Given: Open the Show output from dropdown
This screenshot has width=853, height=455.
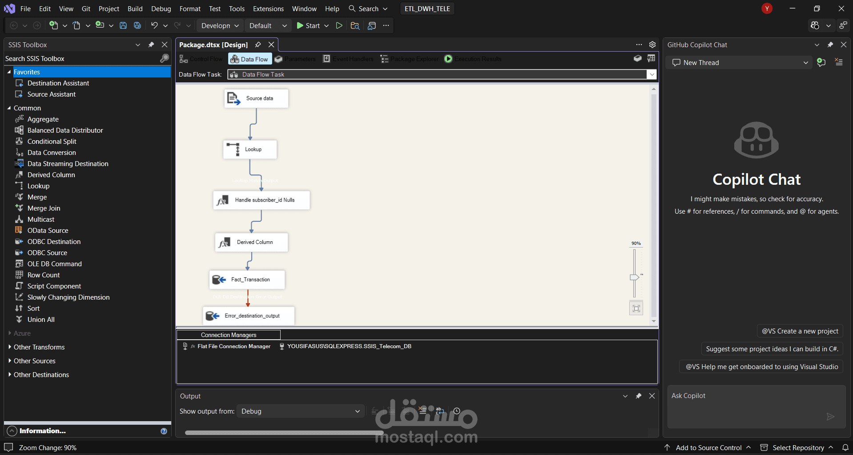Looking at the screenshot, I should click(301, 411).
